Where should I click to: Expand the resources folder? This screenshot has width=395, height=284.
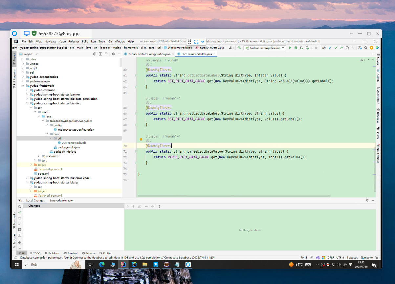39,156
